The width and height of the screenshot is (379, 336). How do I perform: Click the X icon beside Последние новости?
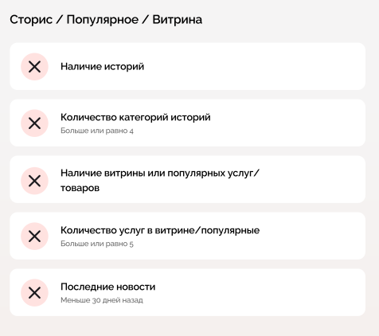pos(34,293)
